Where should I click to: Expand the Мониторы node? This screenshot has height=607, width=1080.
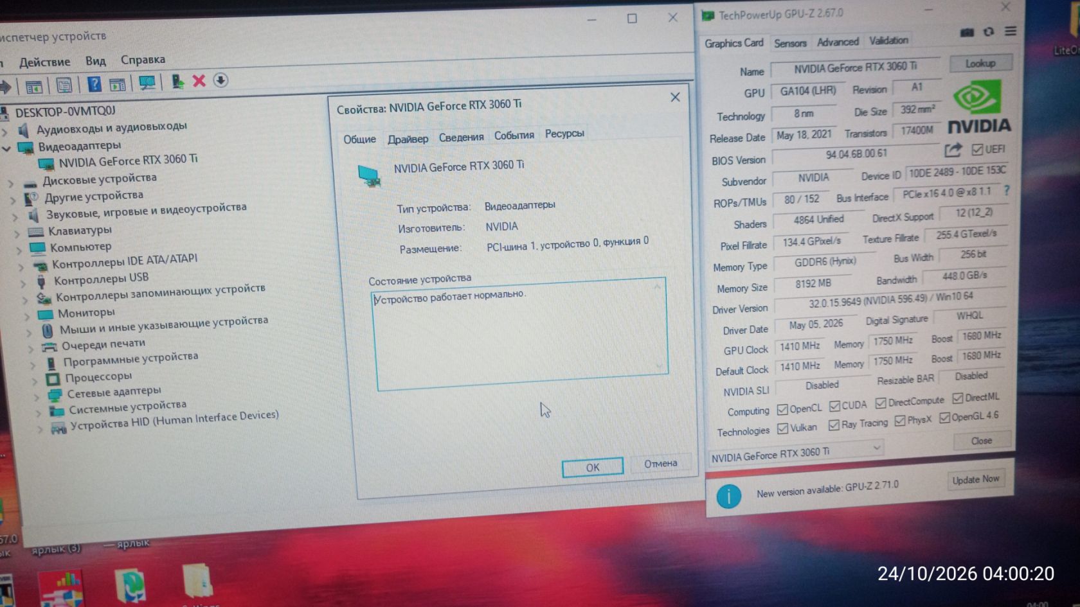pyautogui.click(x=27, y=316)
